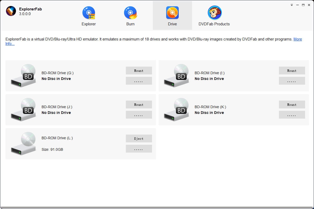The image size is (314, 209).
Task: Open the dotted options button for K:
Action: pos(292,115)
